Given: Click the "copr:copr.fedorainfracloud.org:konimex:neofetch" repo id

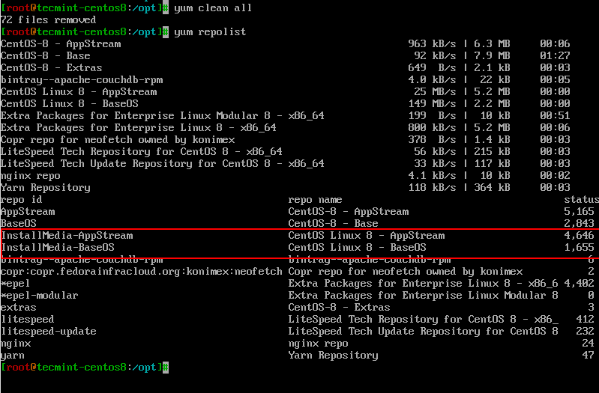Looking at the screenshot, I should pyautogui.click(x=142, y=271).
